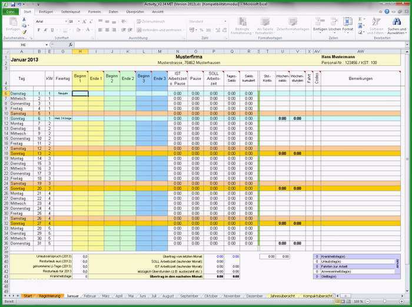Click the Undo icon in quick access toolbar
Image resolution: width=412 pixels, height=307 pixels.
19,5
